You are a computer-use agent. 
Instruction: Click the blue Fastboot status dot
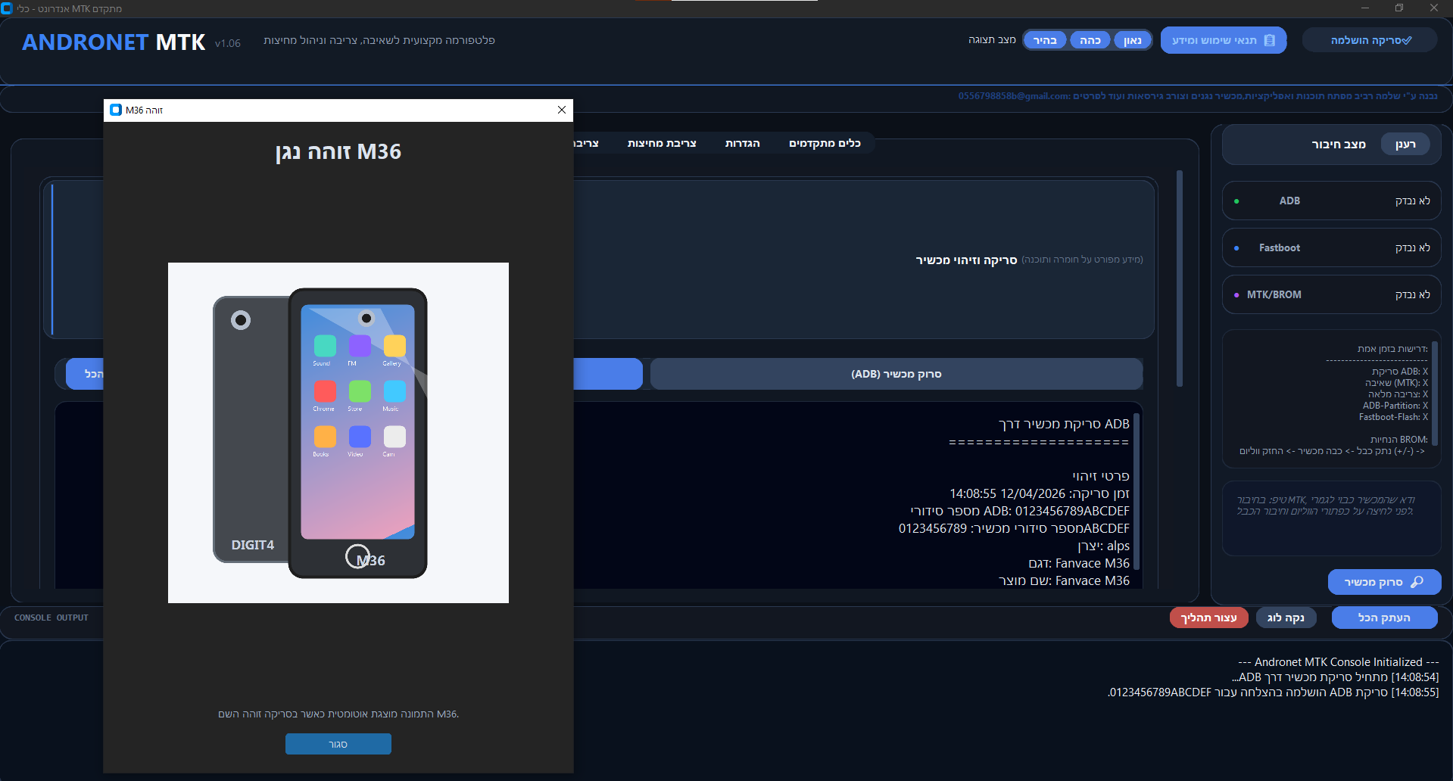pyautogui.click(x=1236, y=248)
